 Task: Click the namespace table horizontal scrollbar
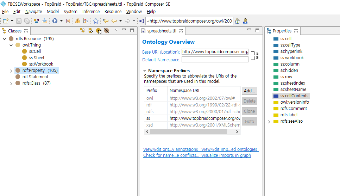[x=189, y=132]
